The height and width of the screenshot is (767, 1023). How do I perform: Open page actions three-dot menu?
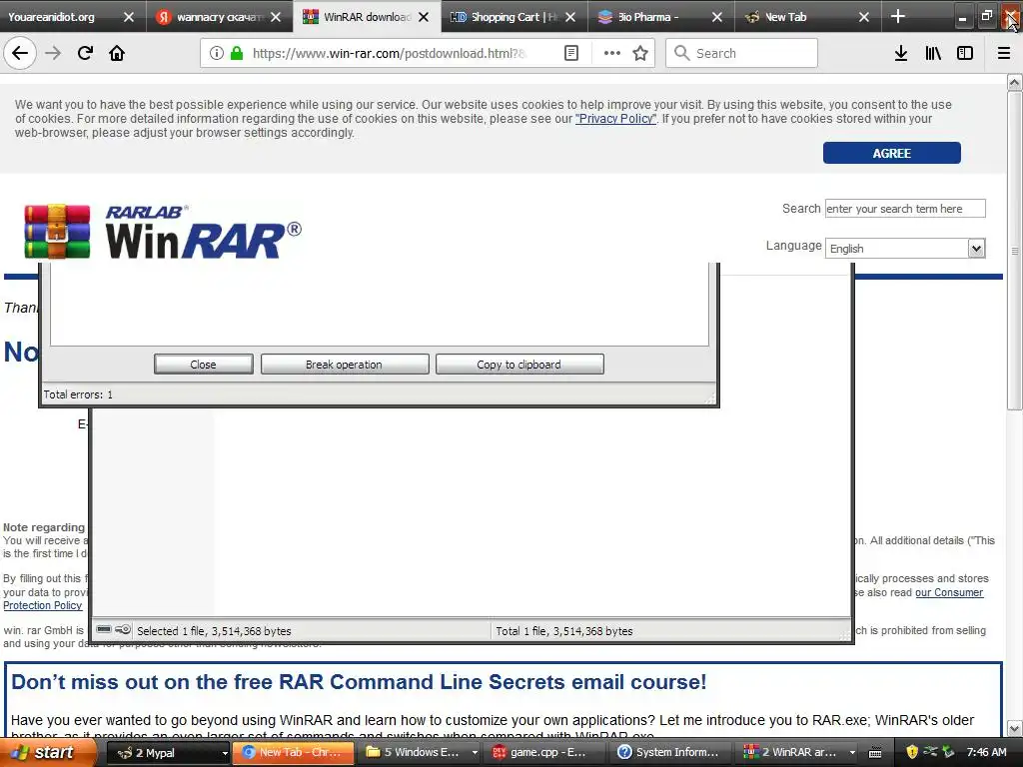tap(612, 54)
